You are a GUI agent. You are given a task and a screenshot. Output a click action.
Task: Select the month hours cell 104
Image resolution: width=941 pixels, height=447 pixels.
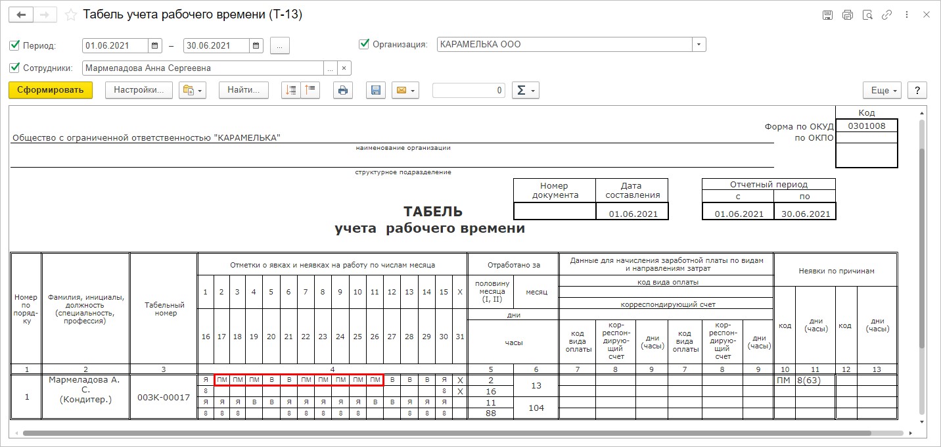(x=536, y=408)
